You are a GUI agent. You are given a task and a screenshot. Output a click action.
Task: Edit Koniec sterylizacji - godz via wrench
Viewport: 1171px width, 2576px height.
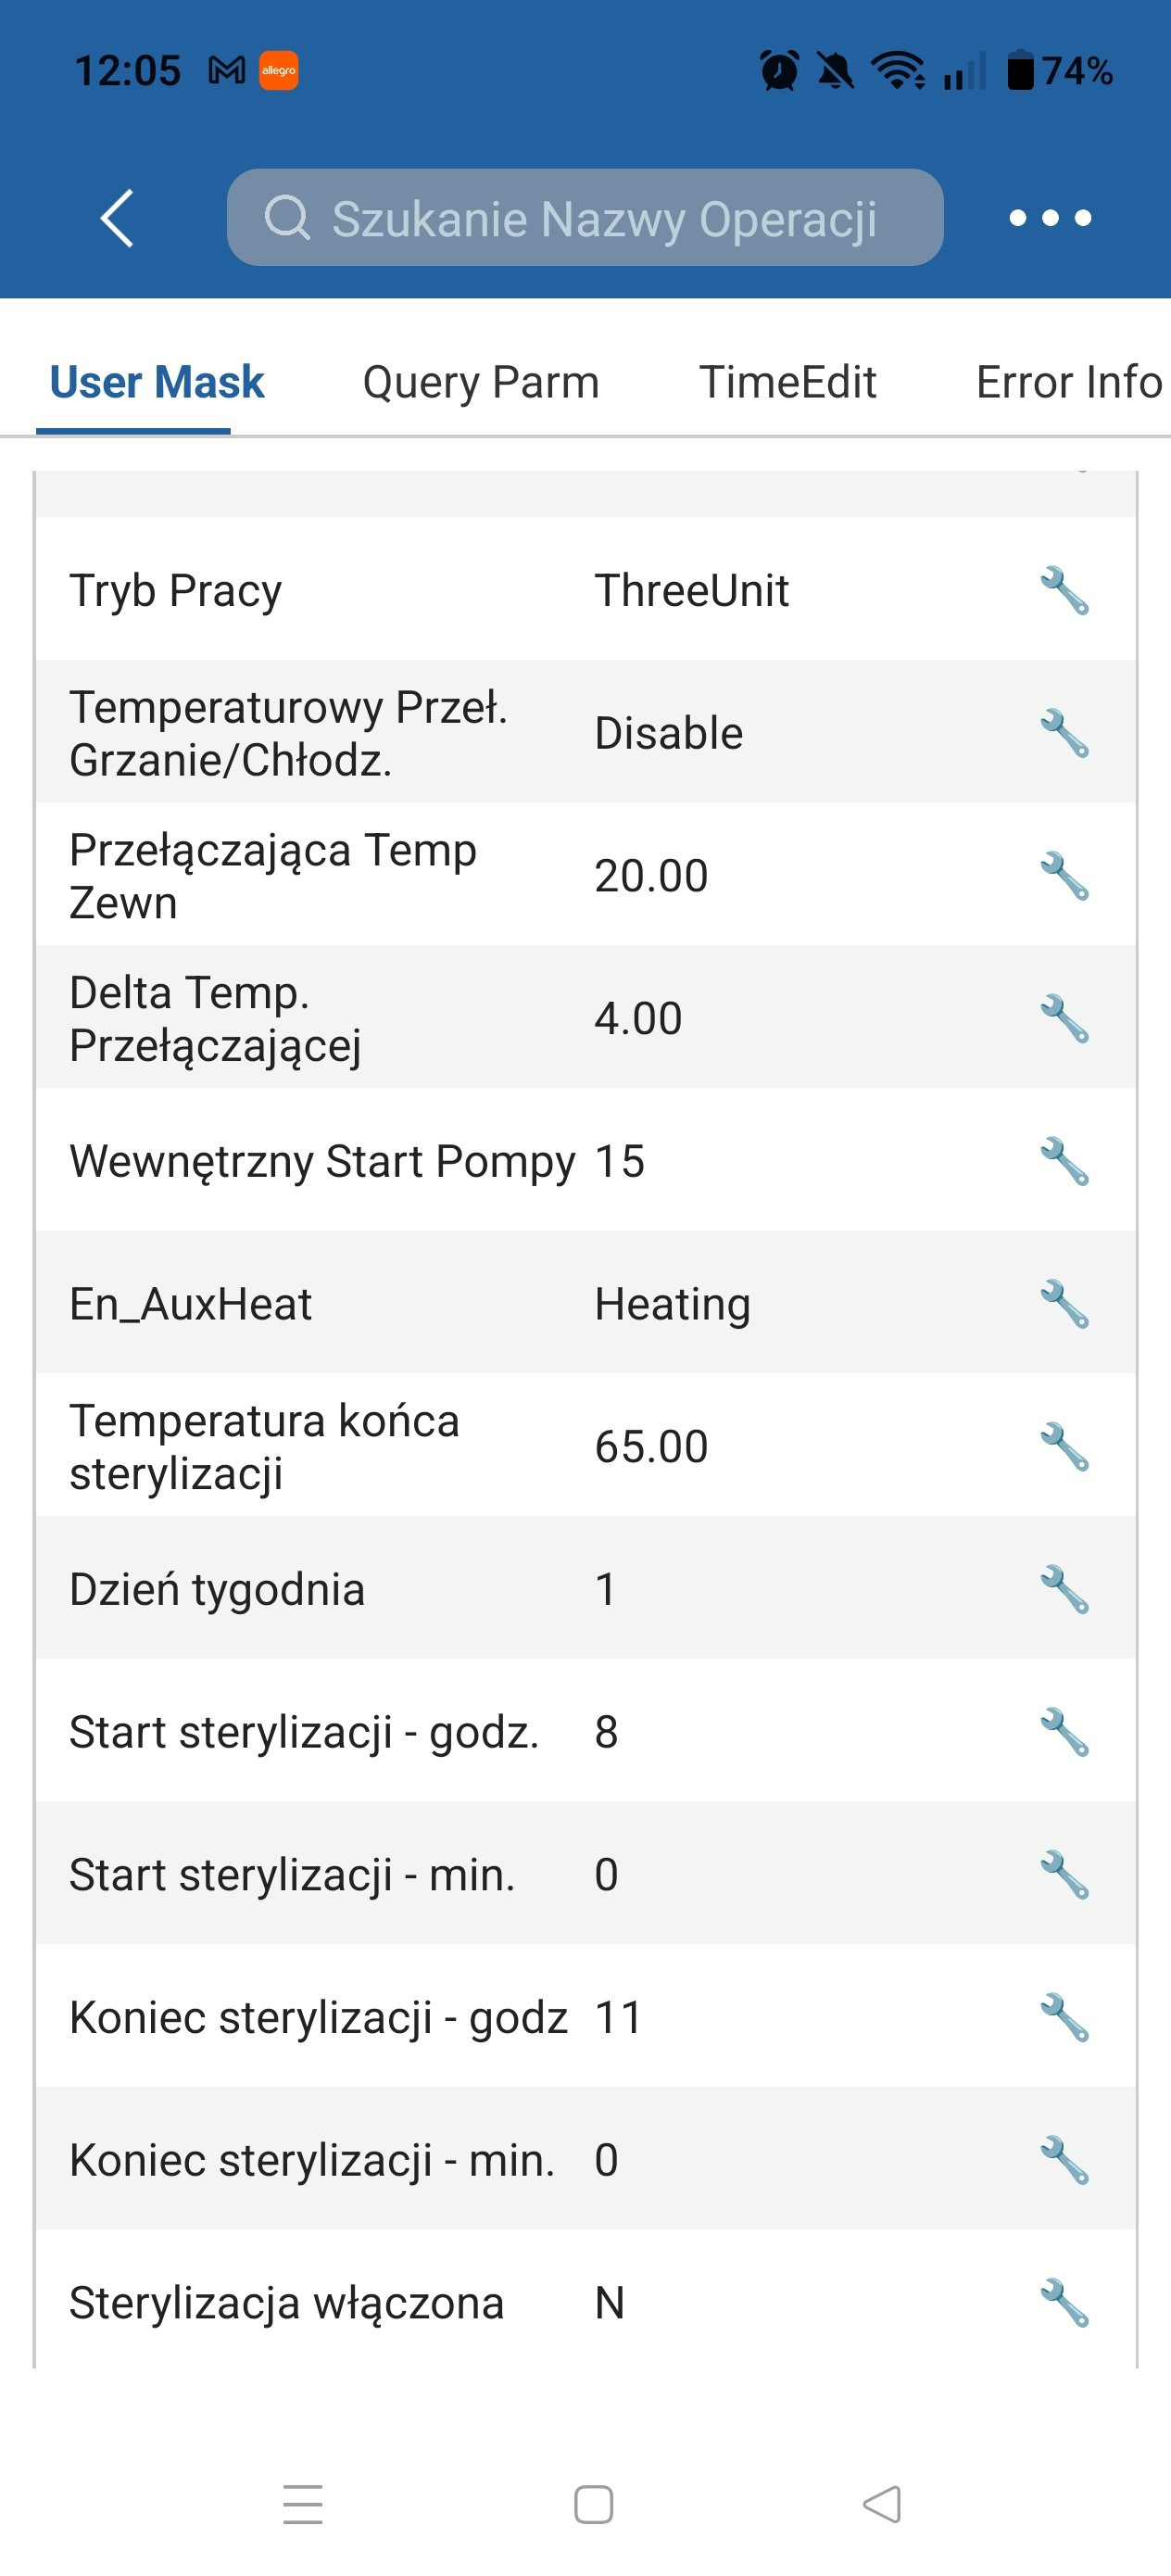pos(1064,2017)
